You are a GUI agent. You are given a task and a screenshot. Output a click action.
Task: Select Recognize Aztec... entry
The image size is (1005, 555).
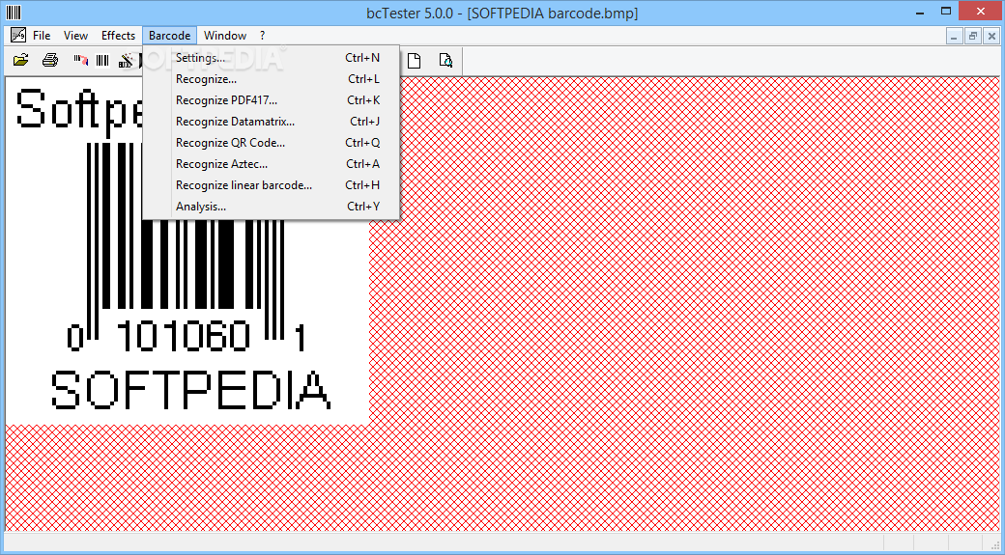pos(272,164)
